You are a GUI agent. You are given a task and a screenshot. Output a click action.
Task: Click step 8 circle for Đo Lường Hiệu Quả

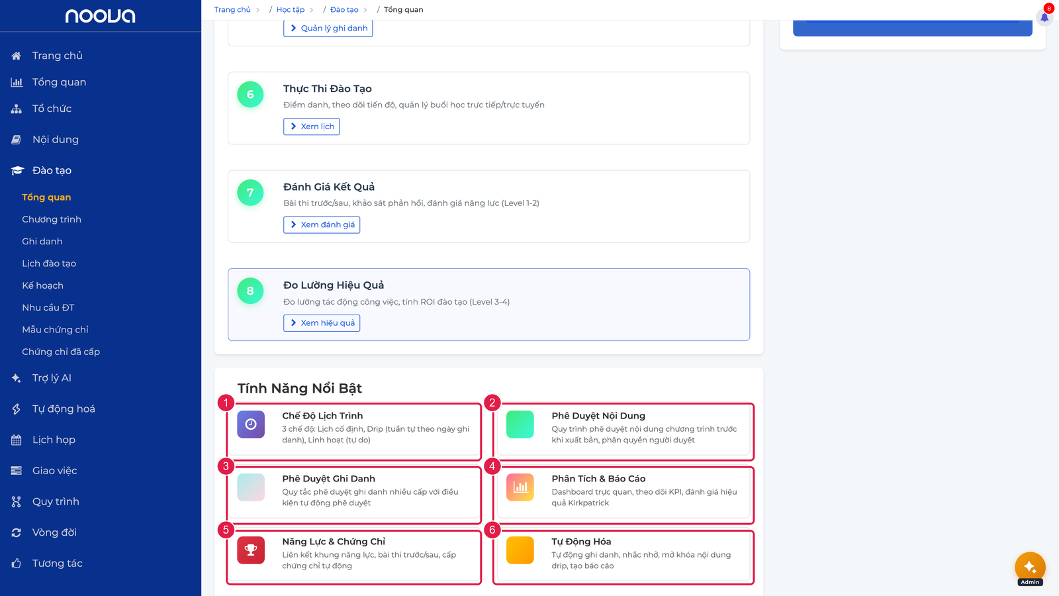click(x=250, y=291)
